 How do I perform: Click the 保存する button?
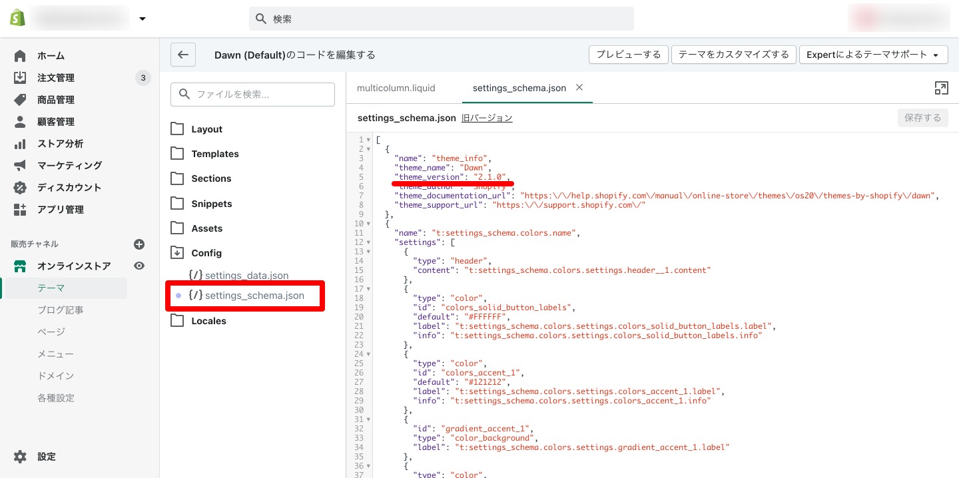tap(922, 118)
